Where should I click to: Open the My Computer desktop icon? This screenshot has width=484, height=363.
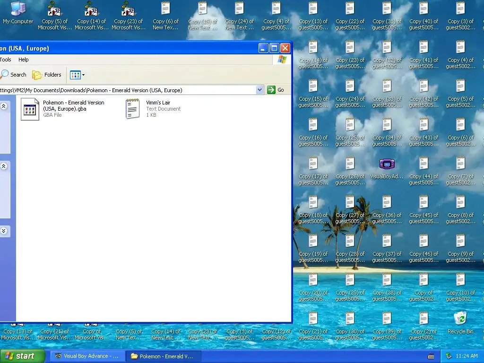tap(18, 13)
